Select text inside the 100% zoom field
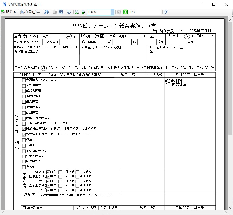233x215 pixels. click(98, 12)
